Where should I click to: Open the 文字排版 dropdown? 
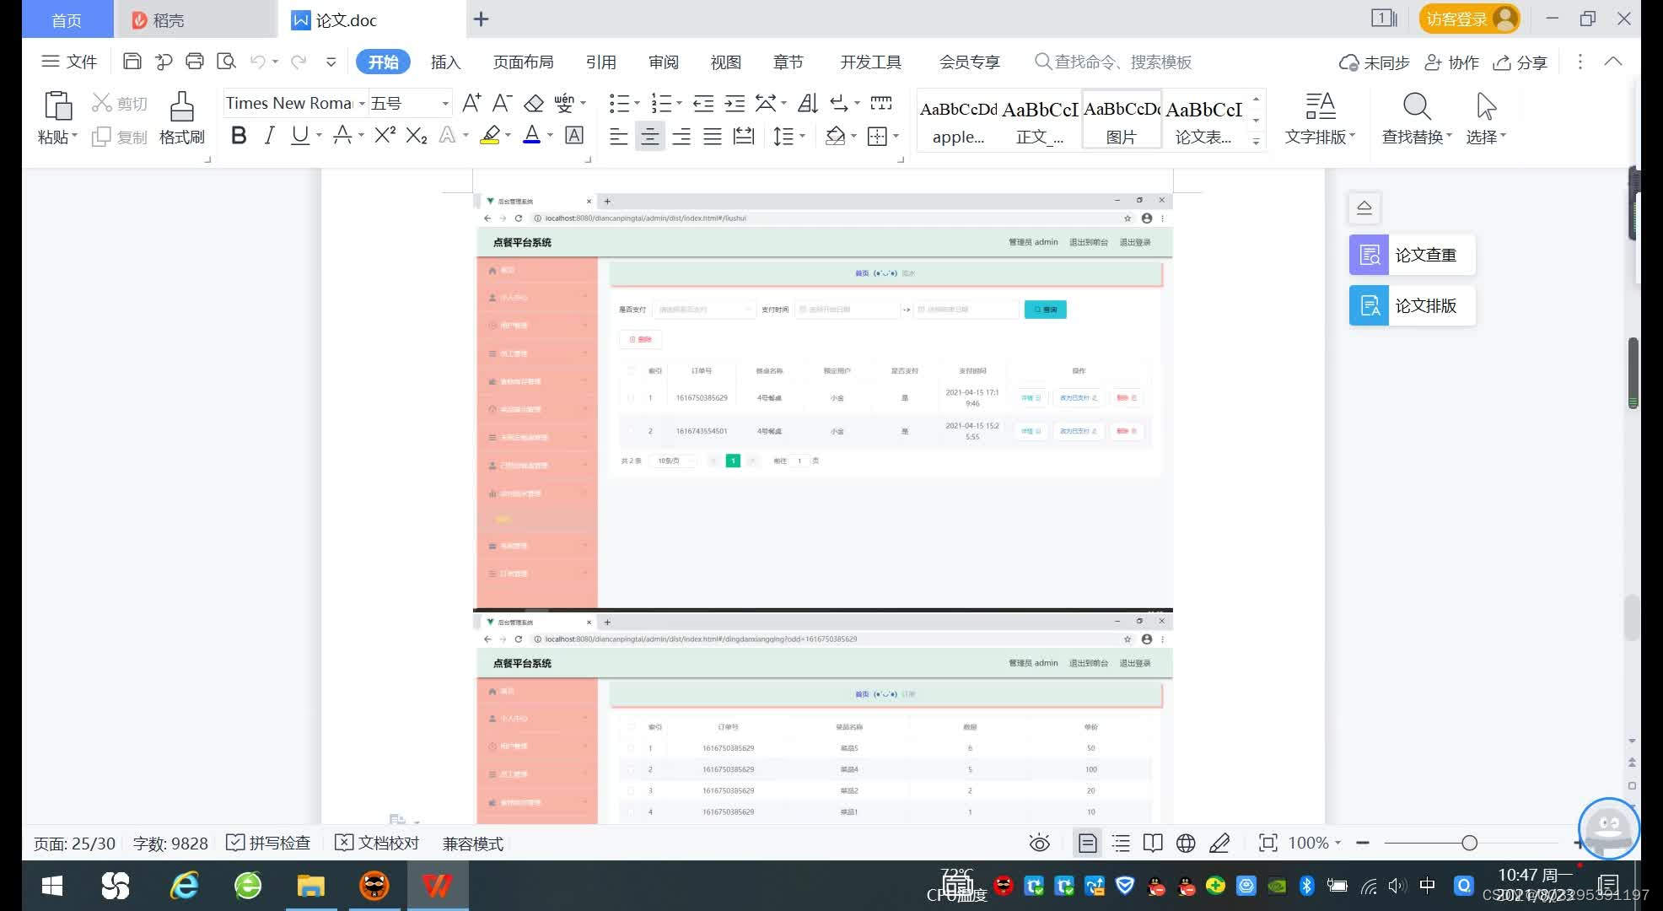(x=1320, y=118)
